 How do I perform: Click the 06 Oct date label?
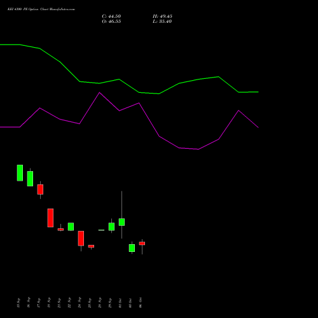pyautogui.click(x=141, y=303)
